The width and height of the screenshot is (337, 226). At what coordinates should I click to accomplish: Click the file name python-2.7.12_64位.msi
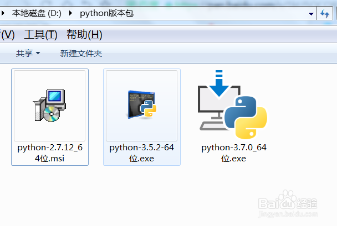[50, 153]
